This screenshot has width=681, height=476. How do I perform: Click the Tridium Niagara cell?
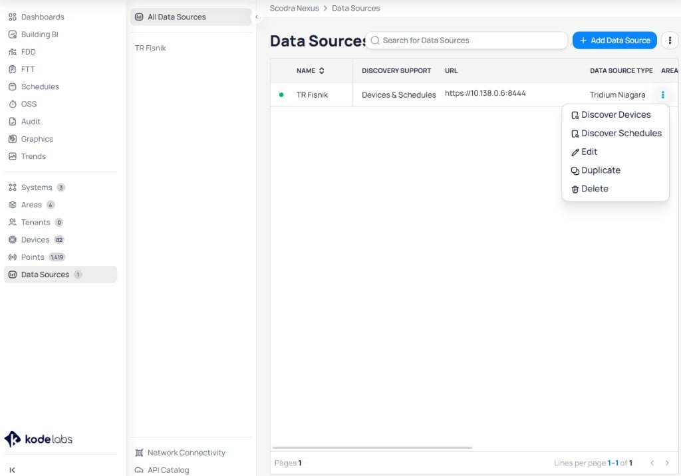click(x=617, y=94)
